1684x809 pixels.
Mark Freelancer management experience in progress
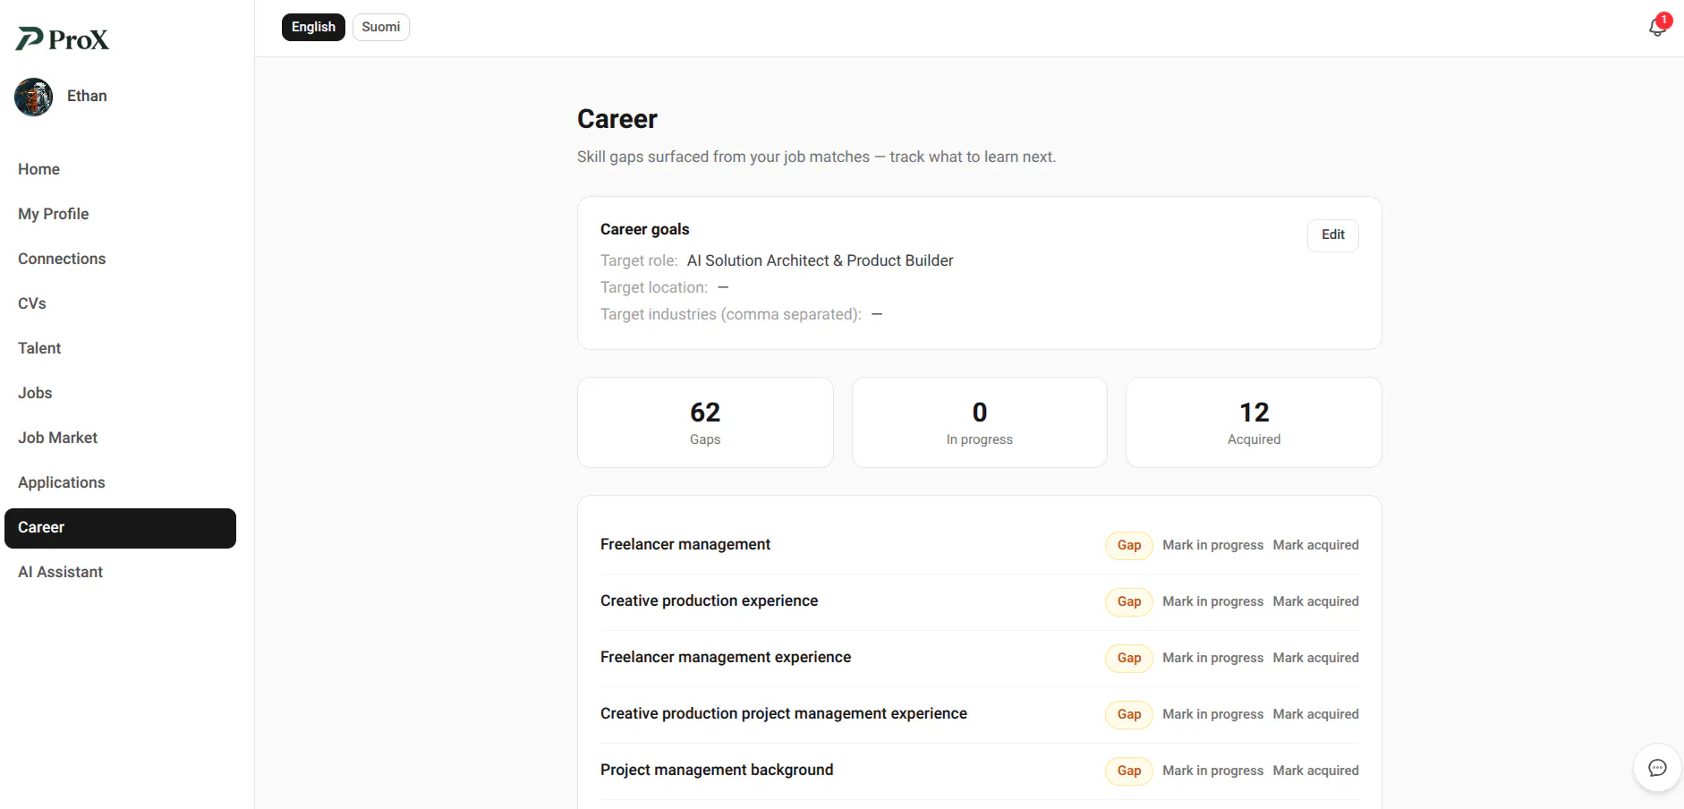(1212, 658)
